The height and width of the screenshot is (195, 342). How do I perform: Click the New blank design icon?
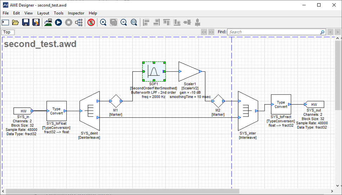5,22
